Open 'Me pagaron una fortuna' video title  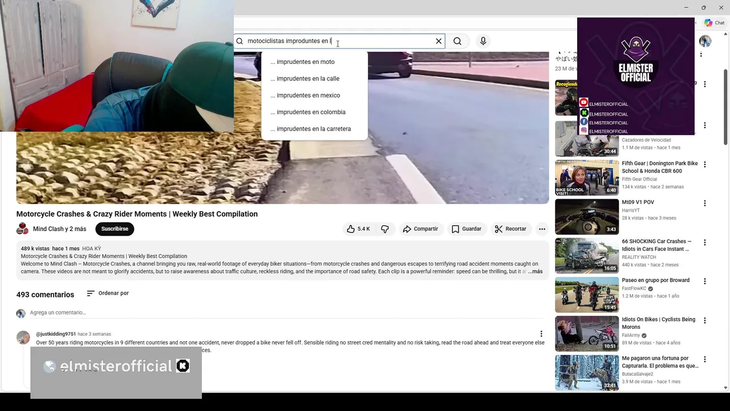tap(660, 362)
